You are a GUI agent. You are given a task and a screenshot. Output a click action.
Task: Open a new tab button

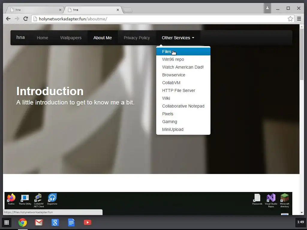pyautogui.click(x=128, y=10)
